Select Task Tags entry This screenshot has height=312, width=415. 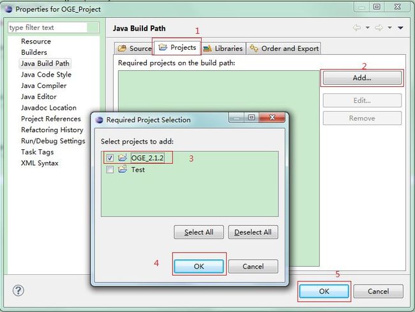[x=37, y=152]
